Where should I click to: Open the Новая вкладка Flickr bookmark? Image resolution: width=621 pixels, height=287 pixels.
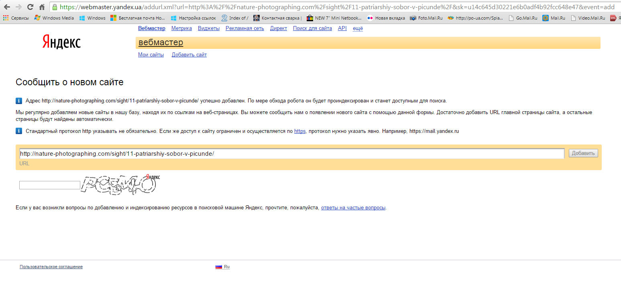tap(386, 18)
